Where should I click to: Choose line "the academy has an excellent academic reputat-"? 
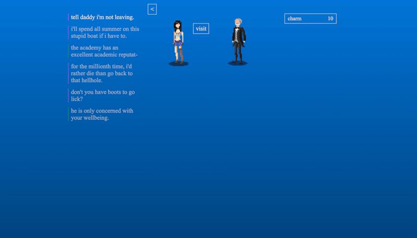coord(104,51)
